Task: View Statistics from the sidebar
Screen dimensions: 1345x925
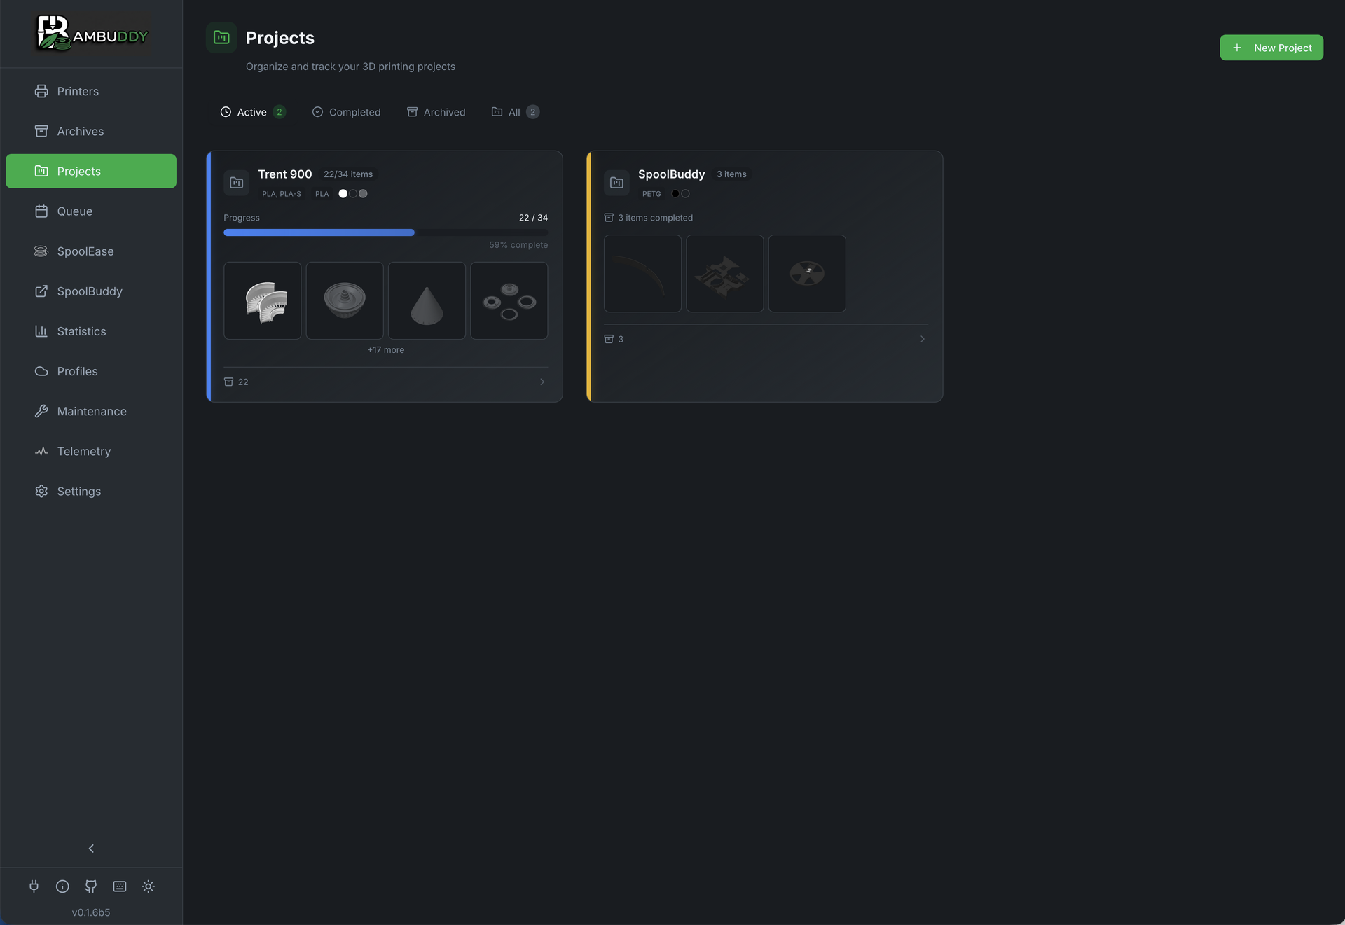Action: point(82,331)
